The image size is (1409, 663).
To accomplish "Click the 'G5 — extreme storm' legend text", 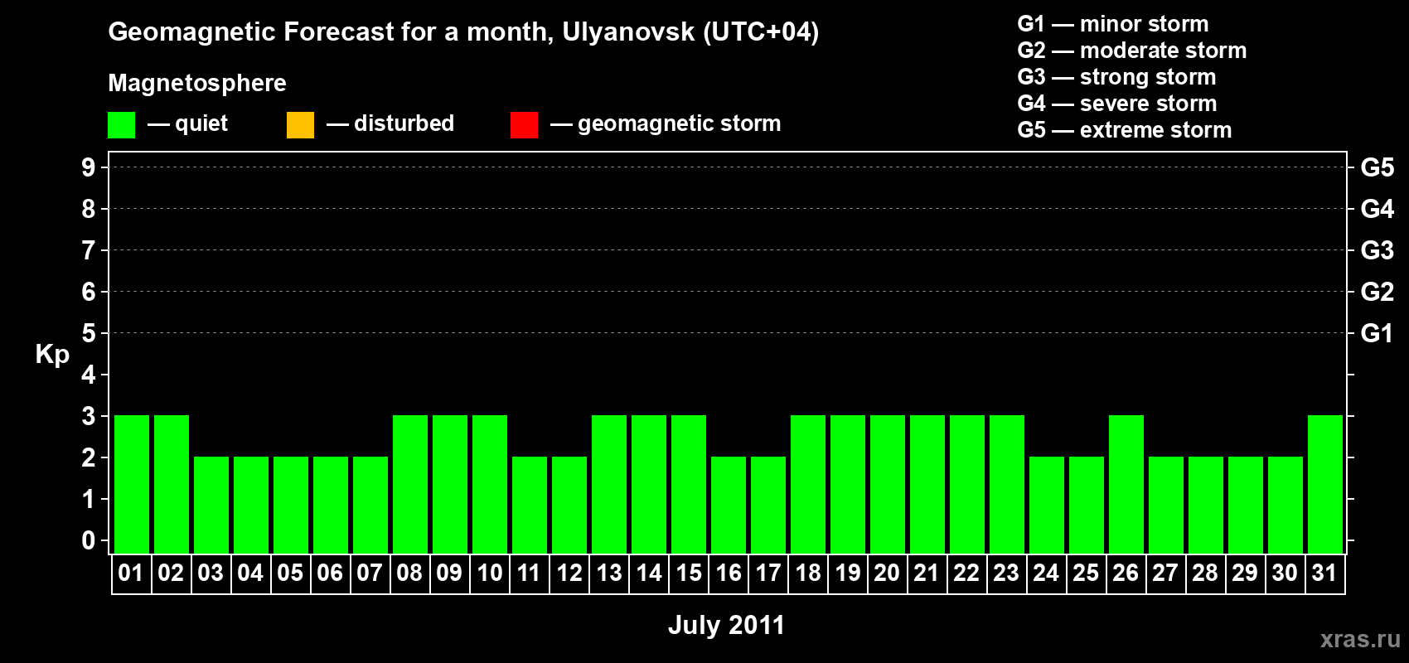I will [1125, 130].
